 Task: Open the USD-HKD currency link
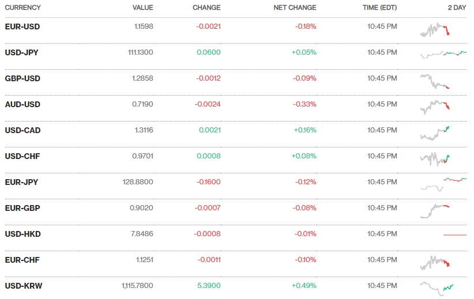click(23, 234)
